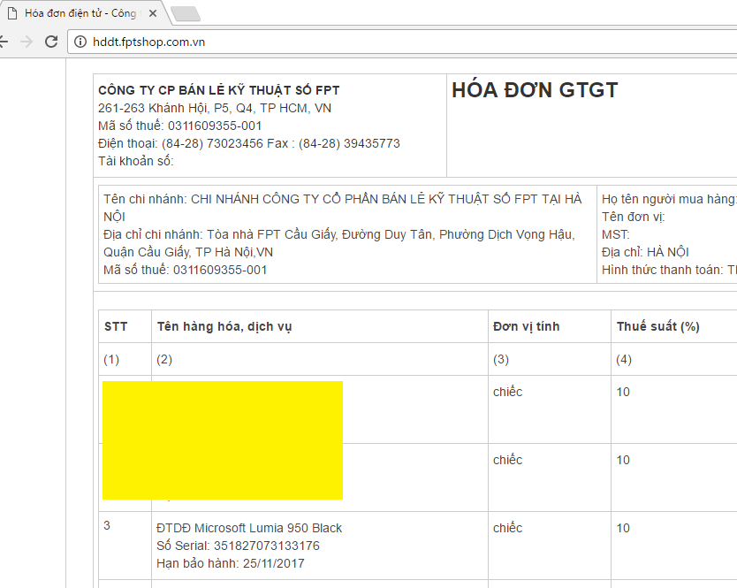Viewport: 737px width, 588px height.
Task: Click the forward navigation arrow
Action: tap(27, 42)
